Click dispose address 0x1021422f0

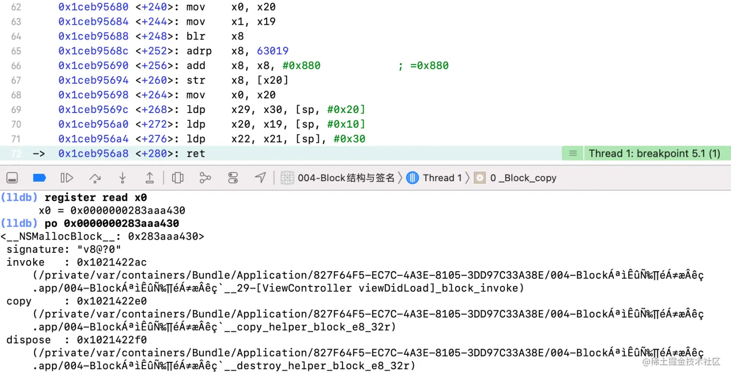click(x=112, y=339)
